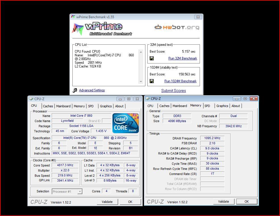
Task: Click OK in right CPU-Z Memory window
Action: (x=246, y=201)
